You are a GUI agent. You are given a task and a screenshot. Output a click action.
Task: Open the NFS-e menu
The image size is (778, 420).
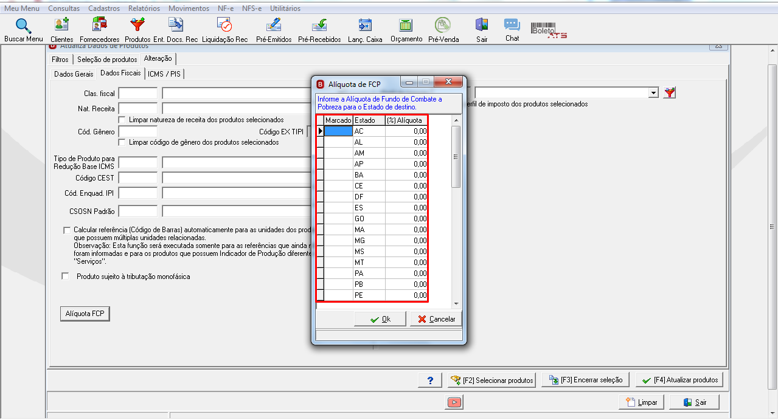click(x=252, y=9)
